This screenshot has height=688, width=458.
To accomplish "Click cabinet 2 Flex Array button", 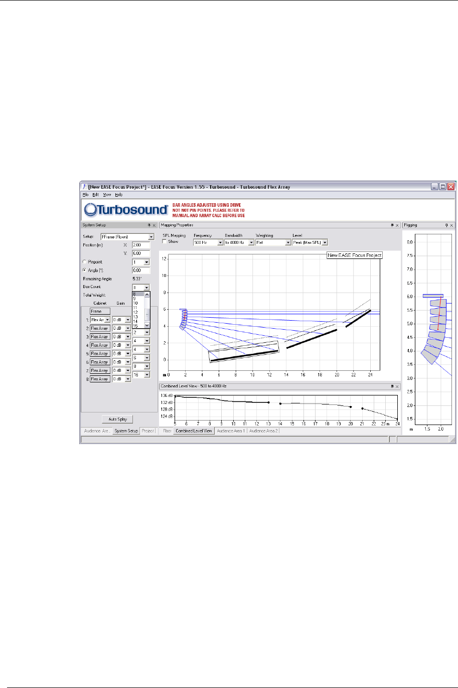I will coord(100,328).
